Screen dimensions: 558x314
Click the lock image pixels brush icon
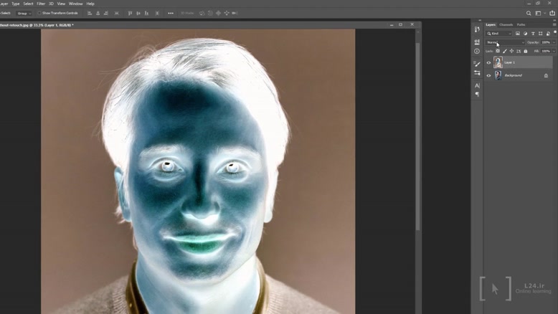504,51
